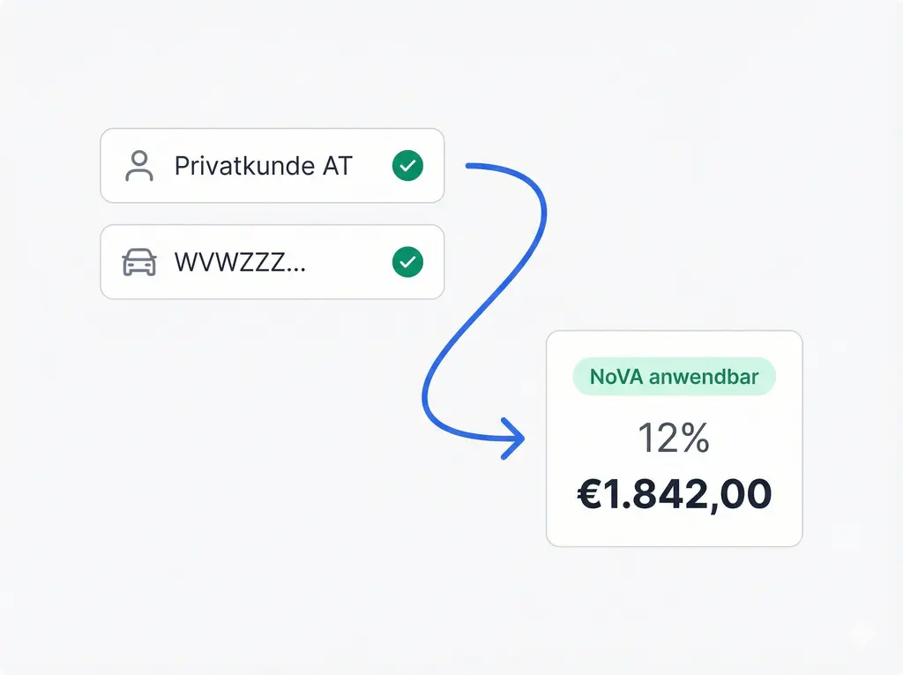The width and height of the screenshot is (903, 675).
Task: Select the WVWZZZ... vehicle ID text
Action: click(240, 262)
